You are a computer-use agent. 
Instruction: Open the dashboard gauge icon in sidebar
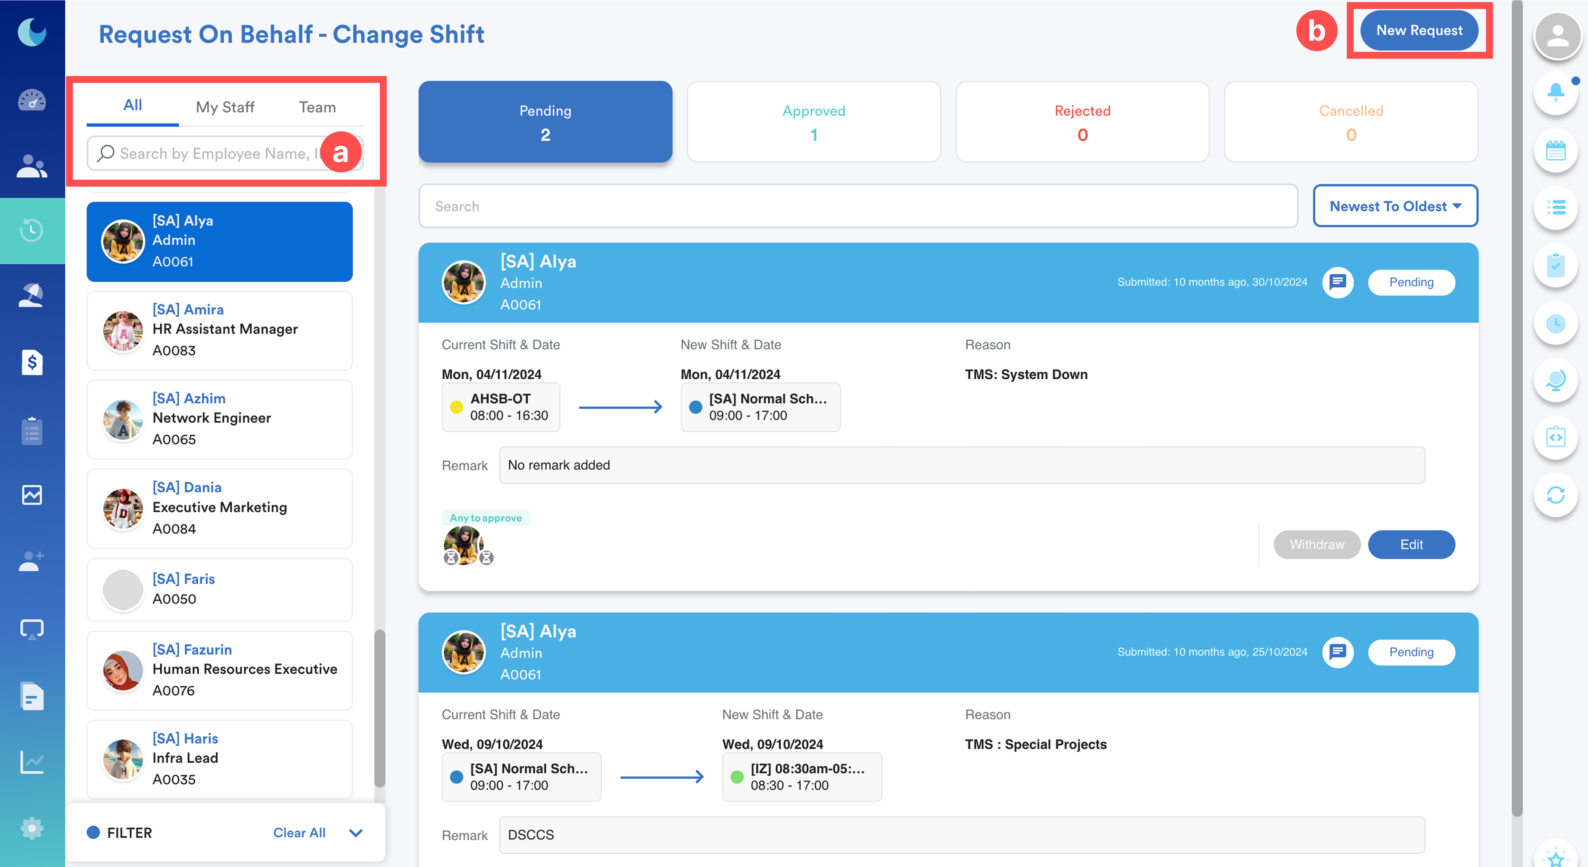coord(31,100)
